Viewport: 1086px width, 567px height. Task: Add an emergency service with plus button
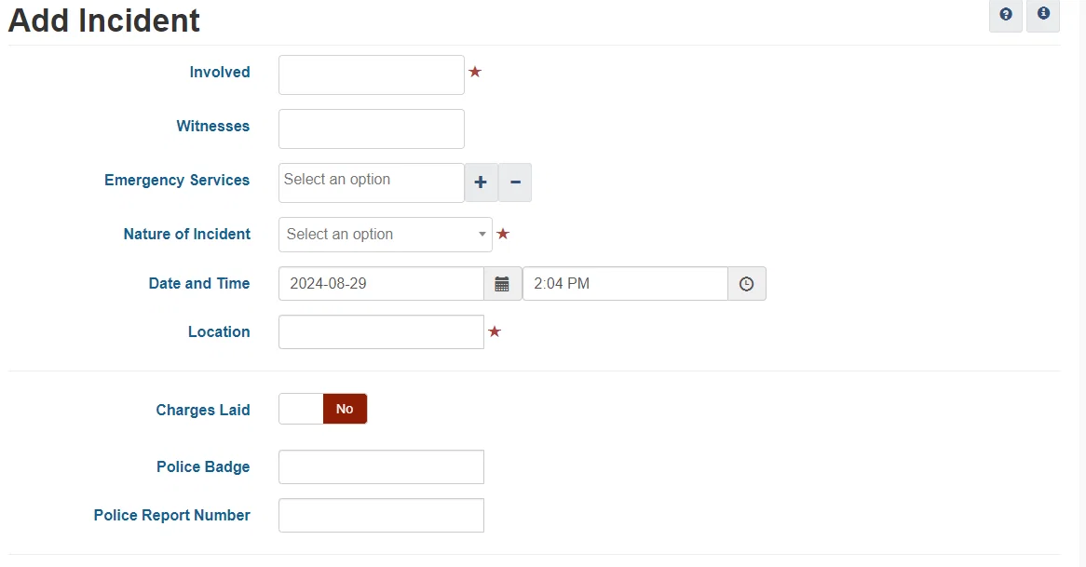tap(482, 182)
